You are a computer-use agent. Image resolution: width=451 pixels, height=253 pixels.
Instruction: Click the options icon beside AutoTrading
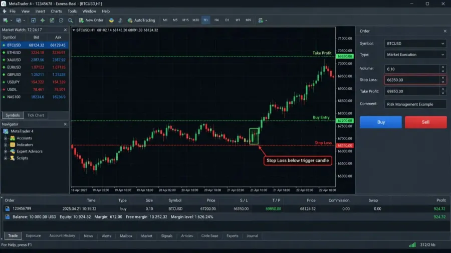pyautogui.click(x=120, y=20)
